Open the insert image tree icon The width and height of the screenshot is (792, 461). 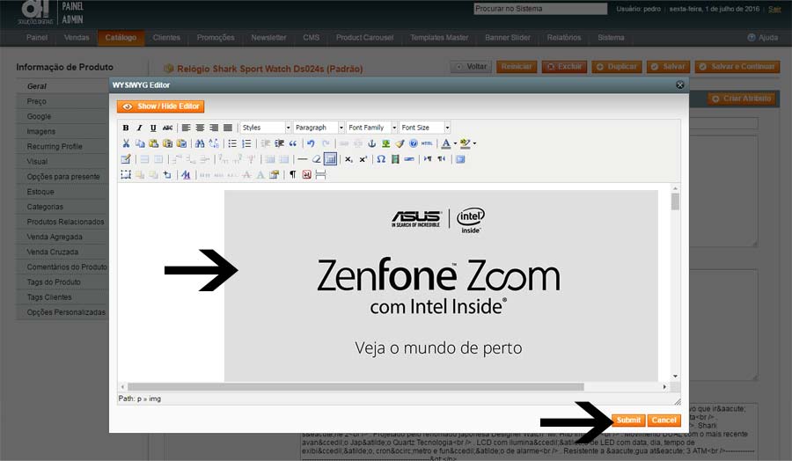click(386, 143)
